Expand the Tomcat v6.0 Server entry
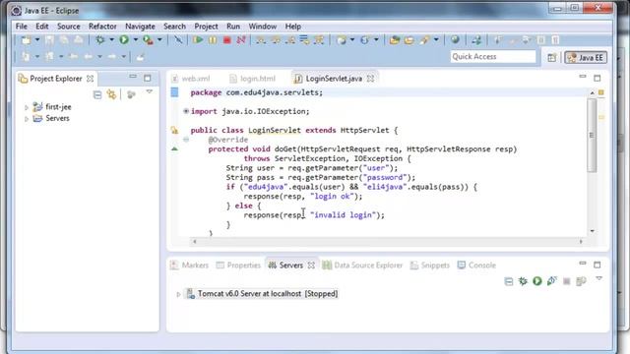Image resolution: width=630 pixels, height=354 pixels. coord(178,294)
